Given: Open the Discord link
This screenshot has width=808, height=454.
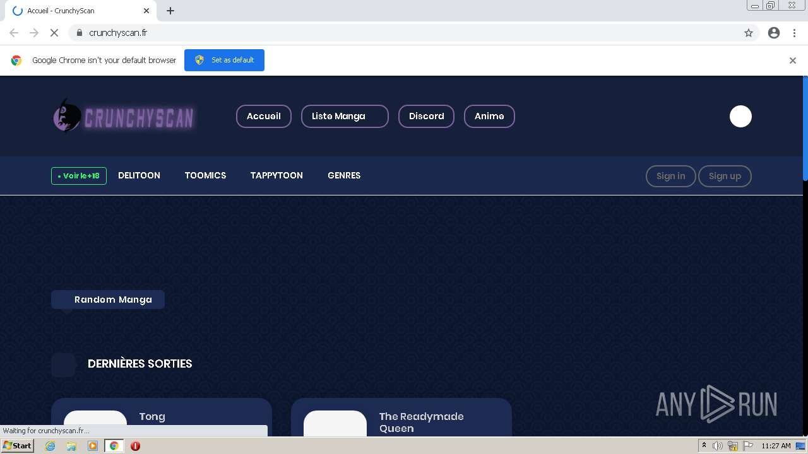Looking at the screenshot, I should 426,116.
